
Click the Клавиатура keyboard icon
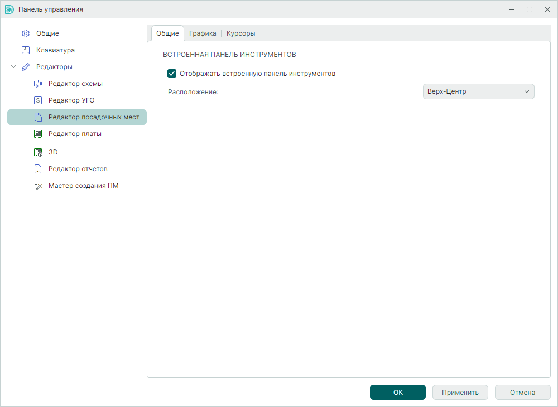pos(26,50)
